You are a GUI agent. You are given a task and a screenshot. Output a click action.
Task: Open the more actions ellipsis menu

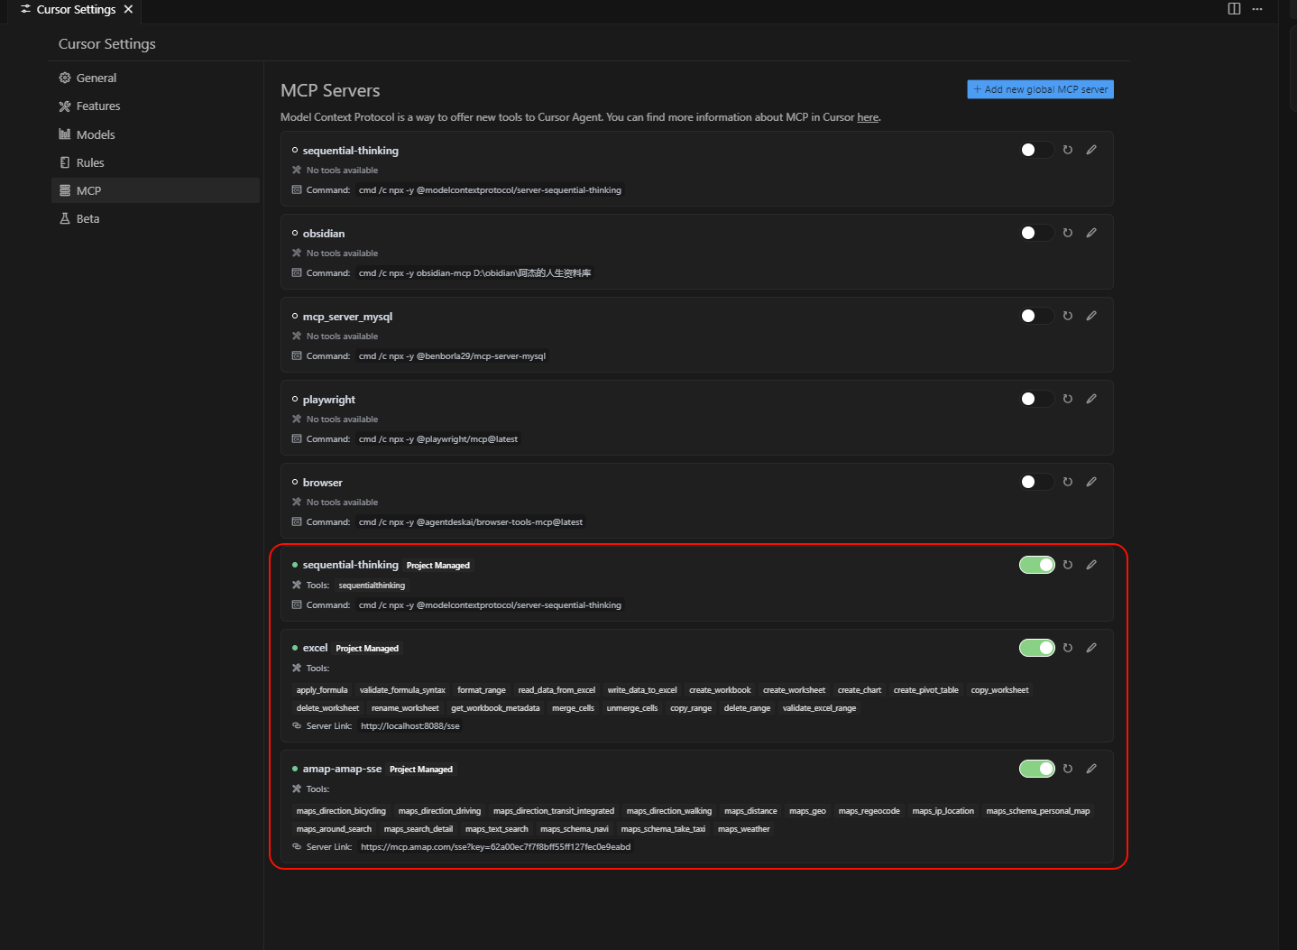tap(1257, 9)
